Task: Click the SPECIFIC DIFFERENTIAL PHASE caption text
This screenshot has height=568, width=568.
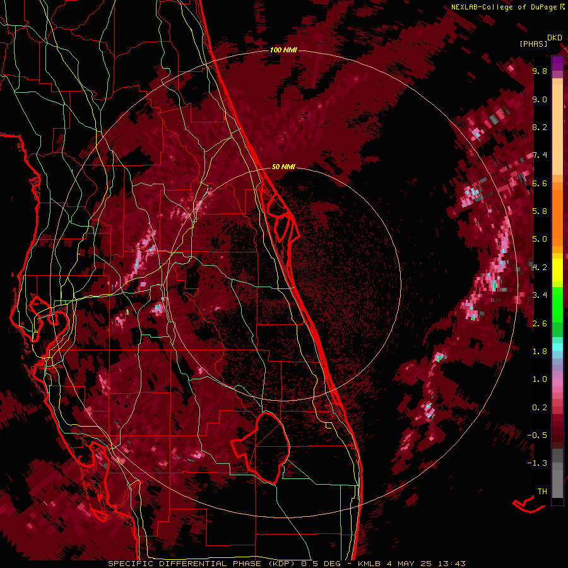Action: (184, 564)
